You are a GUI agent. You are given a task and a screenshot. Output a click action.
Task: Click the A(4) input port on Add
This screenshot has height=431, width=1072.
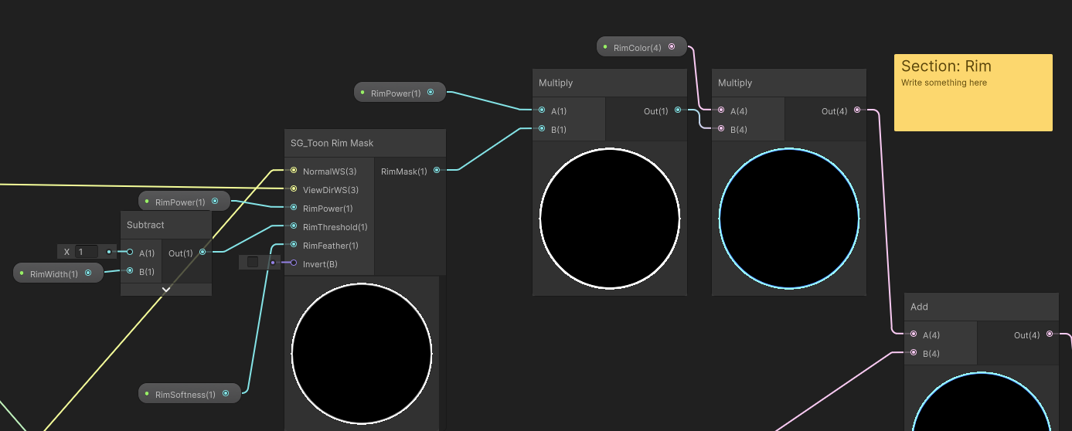pos(914,334)
